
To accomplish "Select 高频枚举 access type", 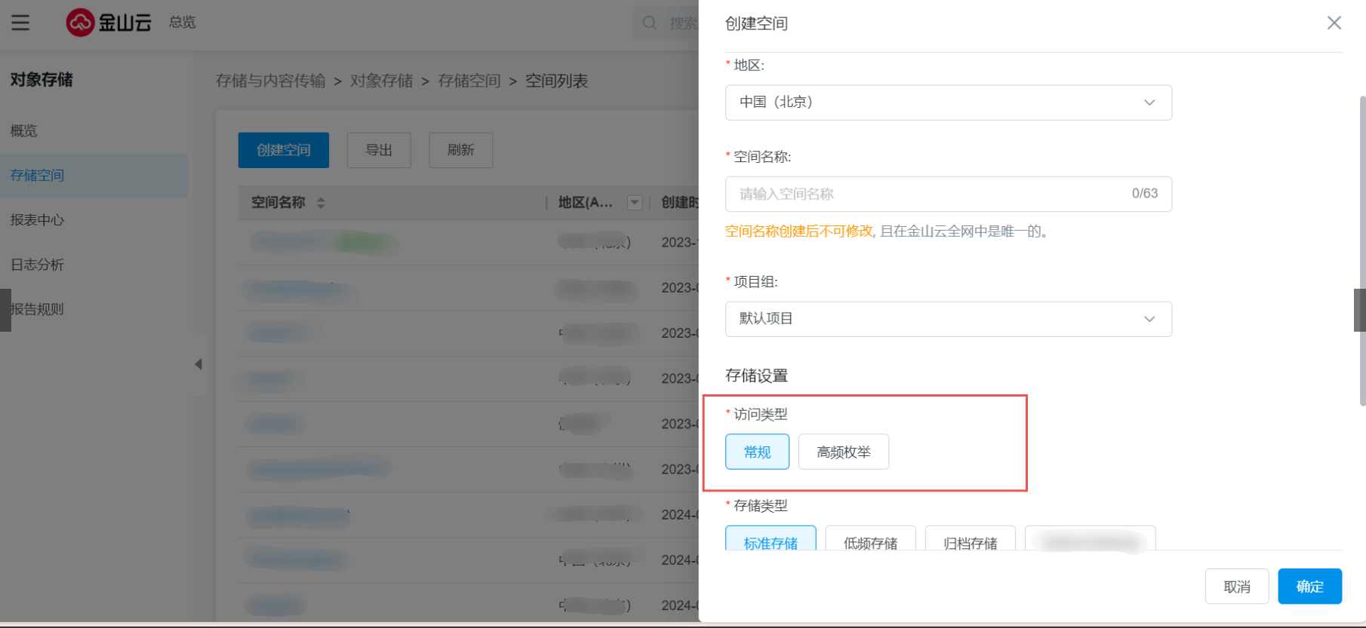I will 843,452.
